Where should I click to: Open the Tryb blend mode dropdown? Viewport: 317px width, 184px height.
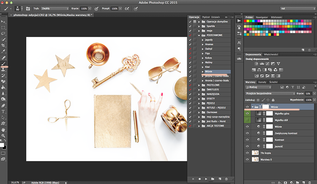55,8
